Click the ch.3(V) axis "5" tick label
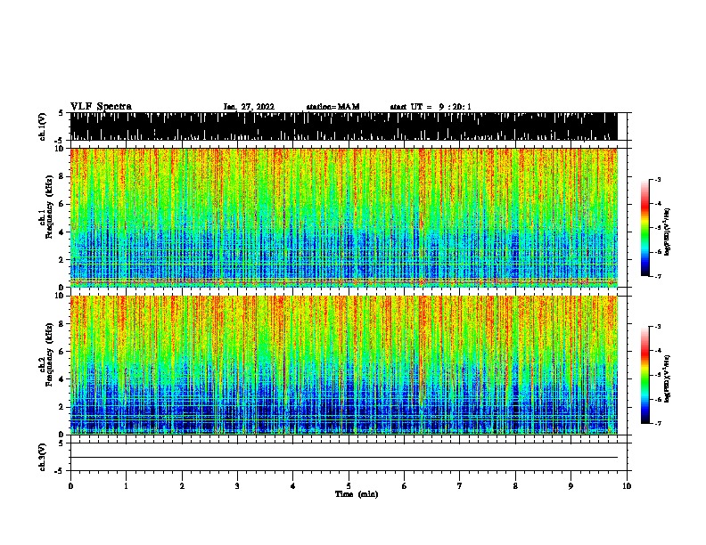 (x=62, y=443)
